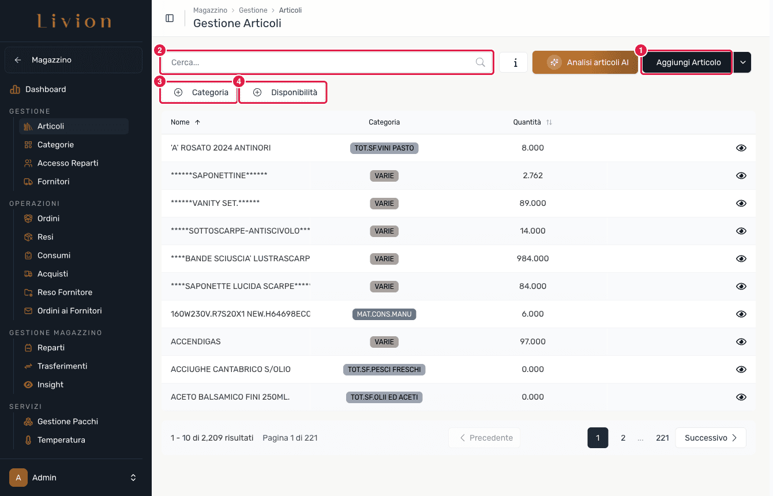This screenshot has width=773, height=496.
Task: Click the info icon button
Action: 513,62
